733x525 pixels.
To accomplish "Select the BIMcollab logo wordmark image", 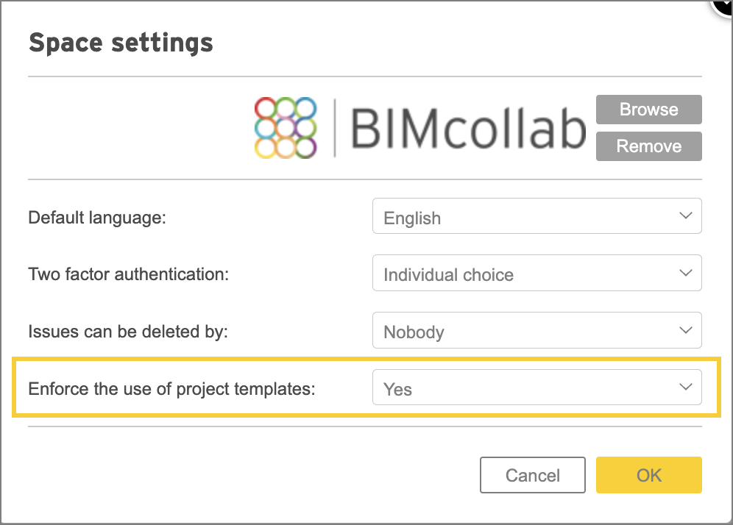I will tap(468, 128).
